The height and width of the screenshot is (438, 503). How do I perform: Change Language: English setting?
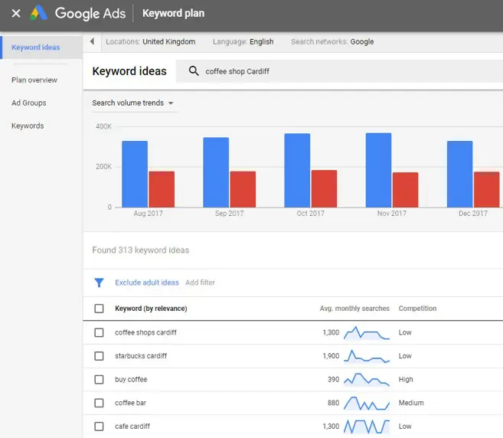243,41
